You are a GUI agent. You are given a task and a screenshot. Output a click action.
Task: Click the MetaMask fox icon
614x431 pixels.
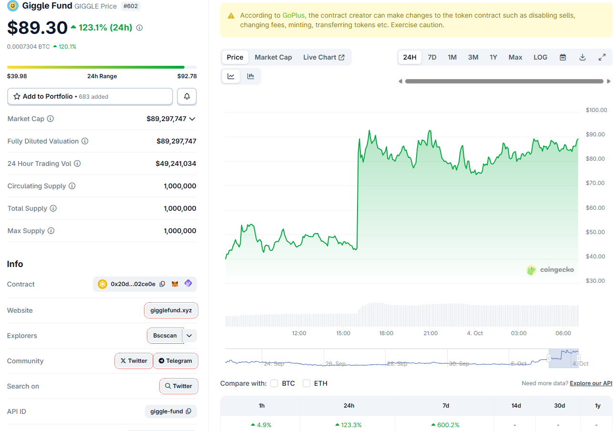pyautogui.click(x=175, y=284)
